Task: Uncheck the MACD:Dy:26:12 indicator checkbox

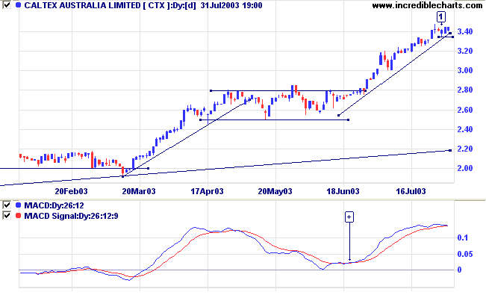Action: [7, 205]
